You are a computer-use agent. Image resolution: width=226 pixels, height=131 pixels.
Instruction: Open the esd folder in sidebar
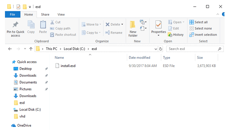tap(19, 103)
